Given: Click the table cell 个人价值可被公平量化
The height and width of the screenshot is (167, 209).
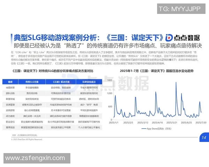Looking at the screenshot, I should click(89, 127).
